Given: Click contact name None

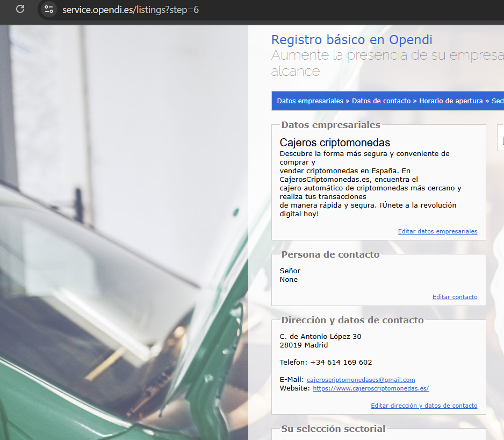Looking at the screenshot, I should click(x=289, y=280).
